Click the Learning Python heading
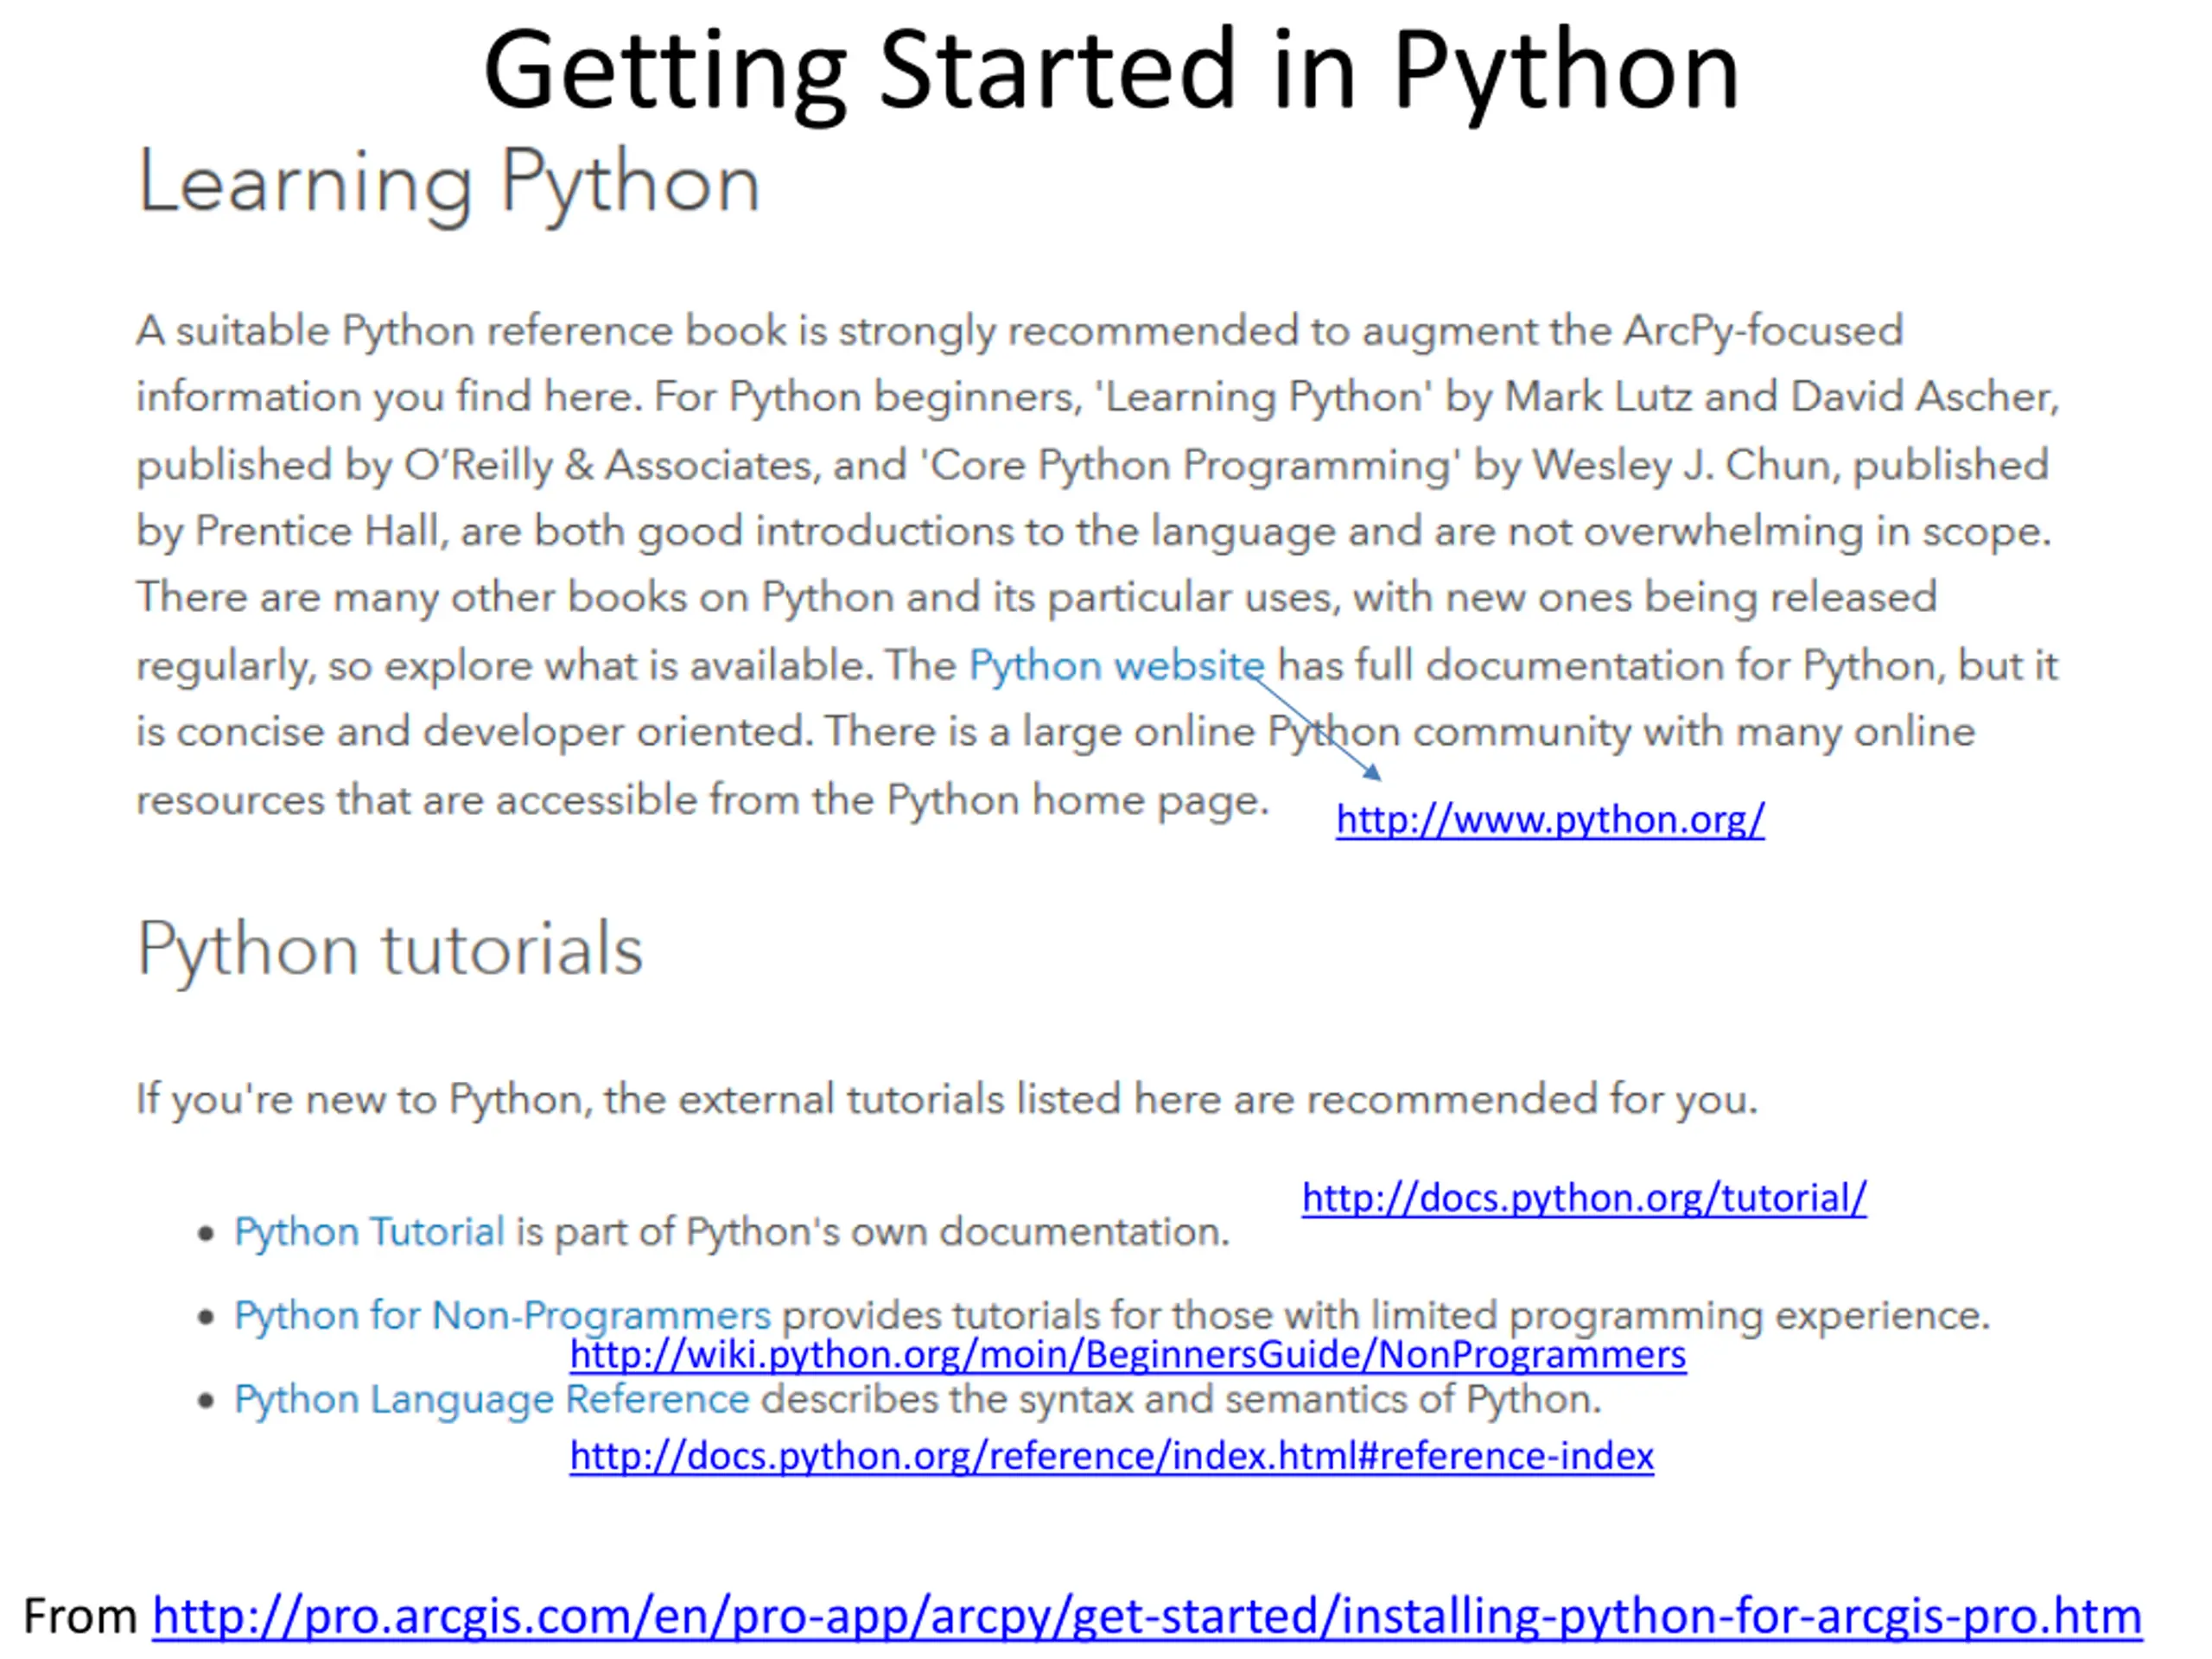 449,183
